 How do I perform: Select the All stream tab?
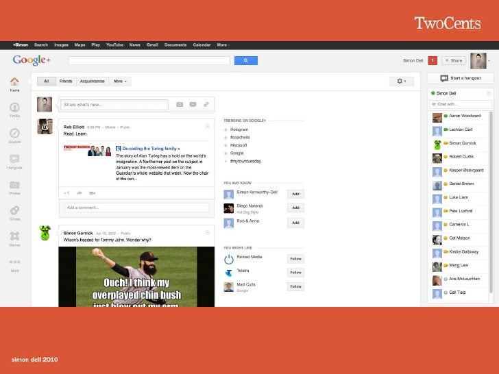pyautogui.click(x=47, y=82)
